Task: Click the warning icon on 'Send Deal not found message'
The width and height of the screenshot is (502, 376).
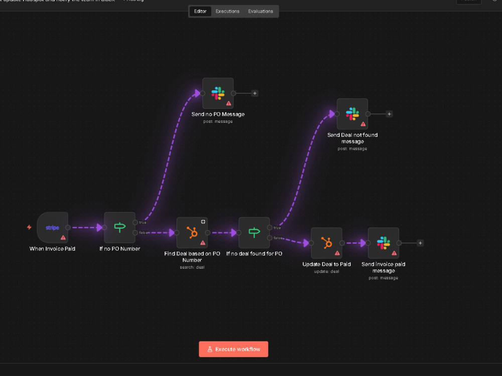Action: [363, 124]
